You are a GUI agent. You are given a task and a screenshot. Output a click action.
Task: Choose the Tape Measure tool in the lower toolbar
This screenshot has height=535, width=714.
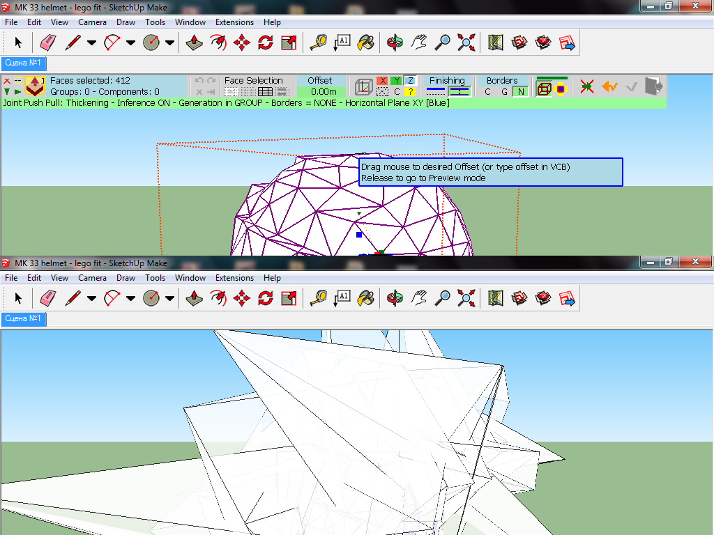(319, 299)
